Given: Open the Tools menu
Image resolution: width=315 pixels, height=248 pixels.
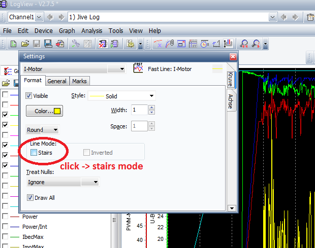Looking at the screenshot, I should coord(116,31).
